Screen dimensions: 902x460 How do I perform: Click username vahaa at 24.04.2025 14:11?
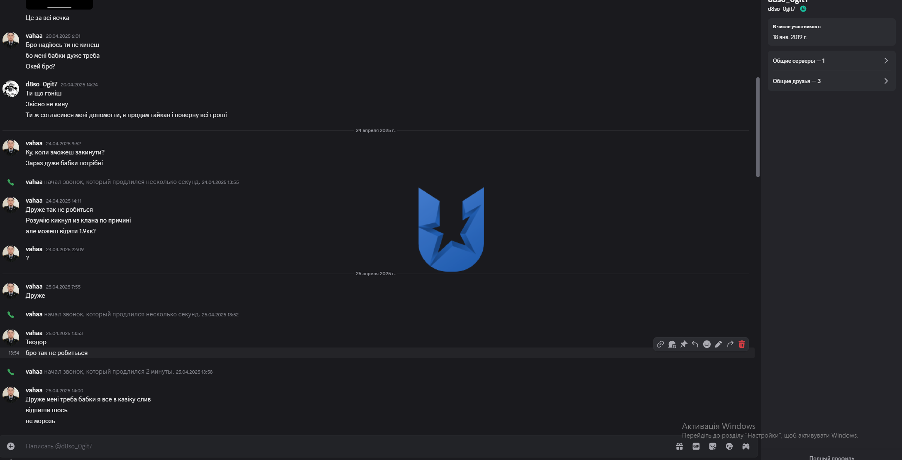34,201
